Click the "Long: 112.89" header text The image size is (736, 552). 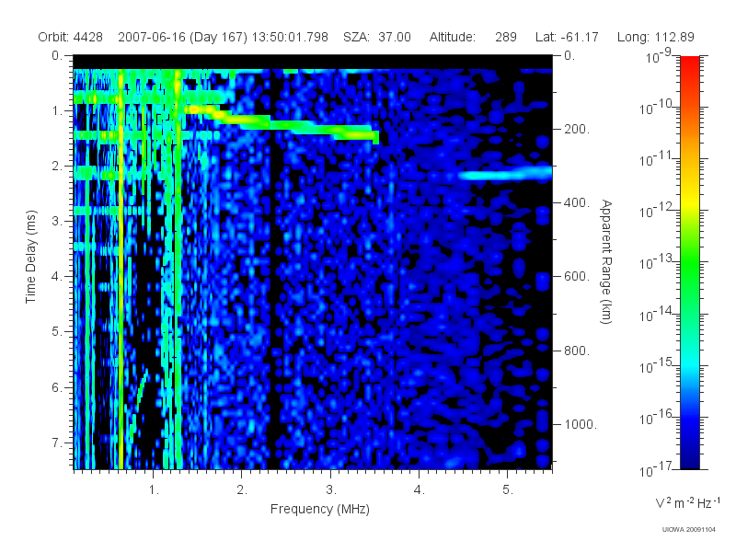(x=655, y=37)
